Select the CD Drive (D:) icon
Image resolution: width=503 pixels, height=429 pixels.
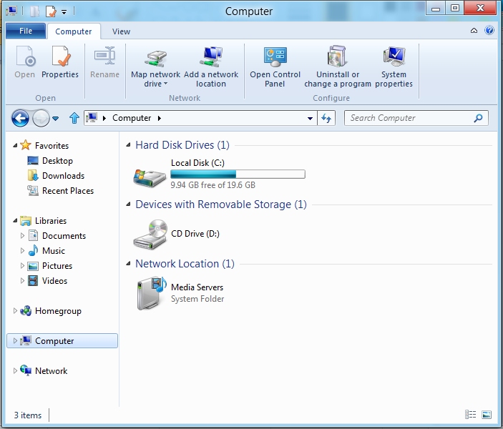(x=150, y=235)
